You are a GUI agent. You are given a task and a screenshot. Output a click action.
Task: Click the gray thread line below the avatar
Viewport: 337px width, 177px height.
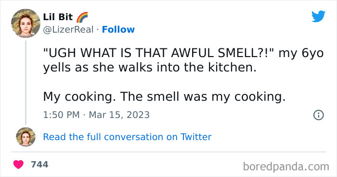[x=26, y=83]
